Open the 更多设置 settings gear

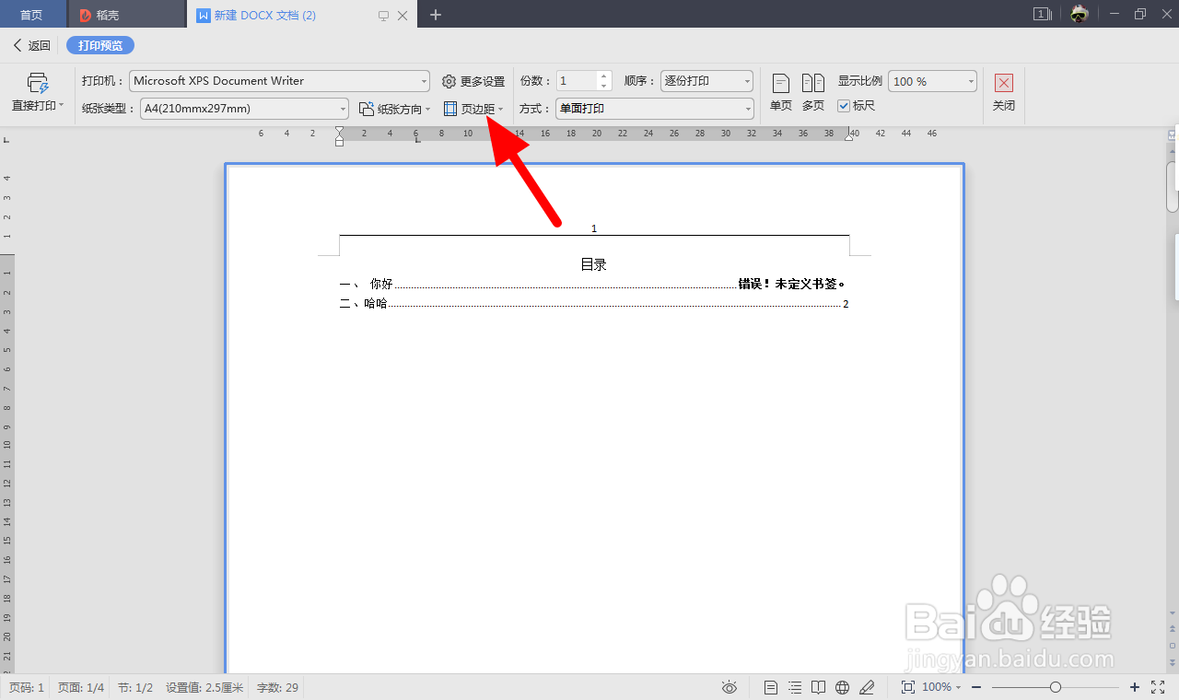click(473, 80)
